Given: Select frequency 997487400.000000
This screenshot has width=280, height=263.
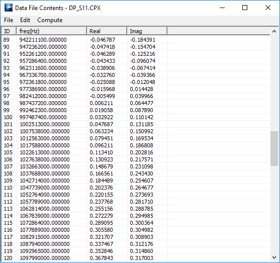Looking at the screenshot, I should click(43, 117).
